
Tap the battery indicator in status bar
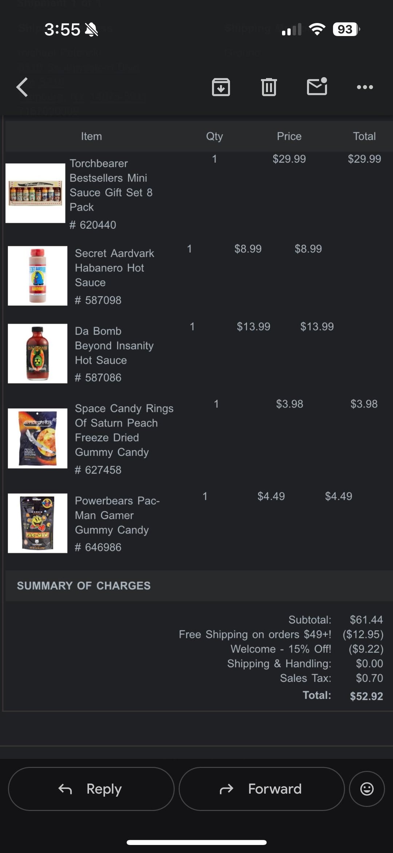[x=346, y=29]
